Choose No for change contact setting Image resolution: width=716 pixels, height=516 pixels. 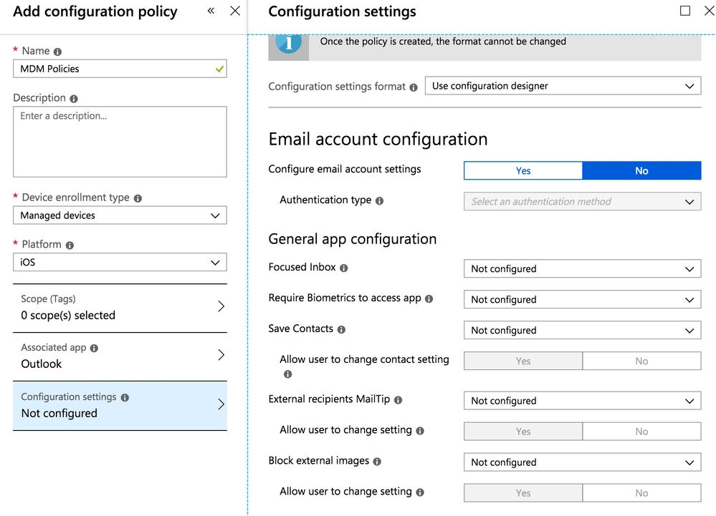[x=642, y=361]
